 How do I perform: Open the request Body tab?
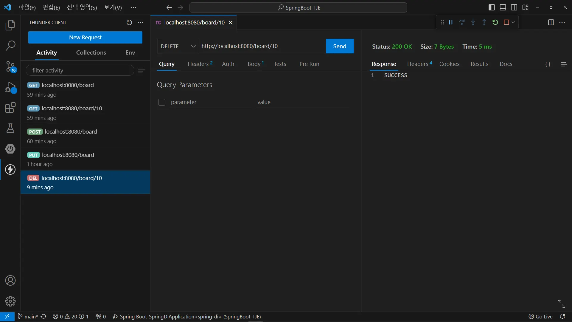pos(254,64)
